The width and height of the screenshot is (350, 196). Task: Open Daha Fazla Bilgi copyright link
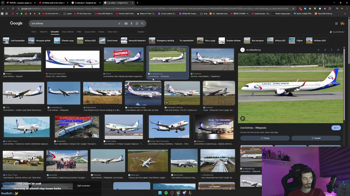tap(272, 132)
